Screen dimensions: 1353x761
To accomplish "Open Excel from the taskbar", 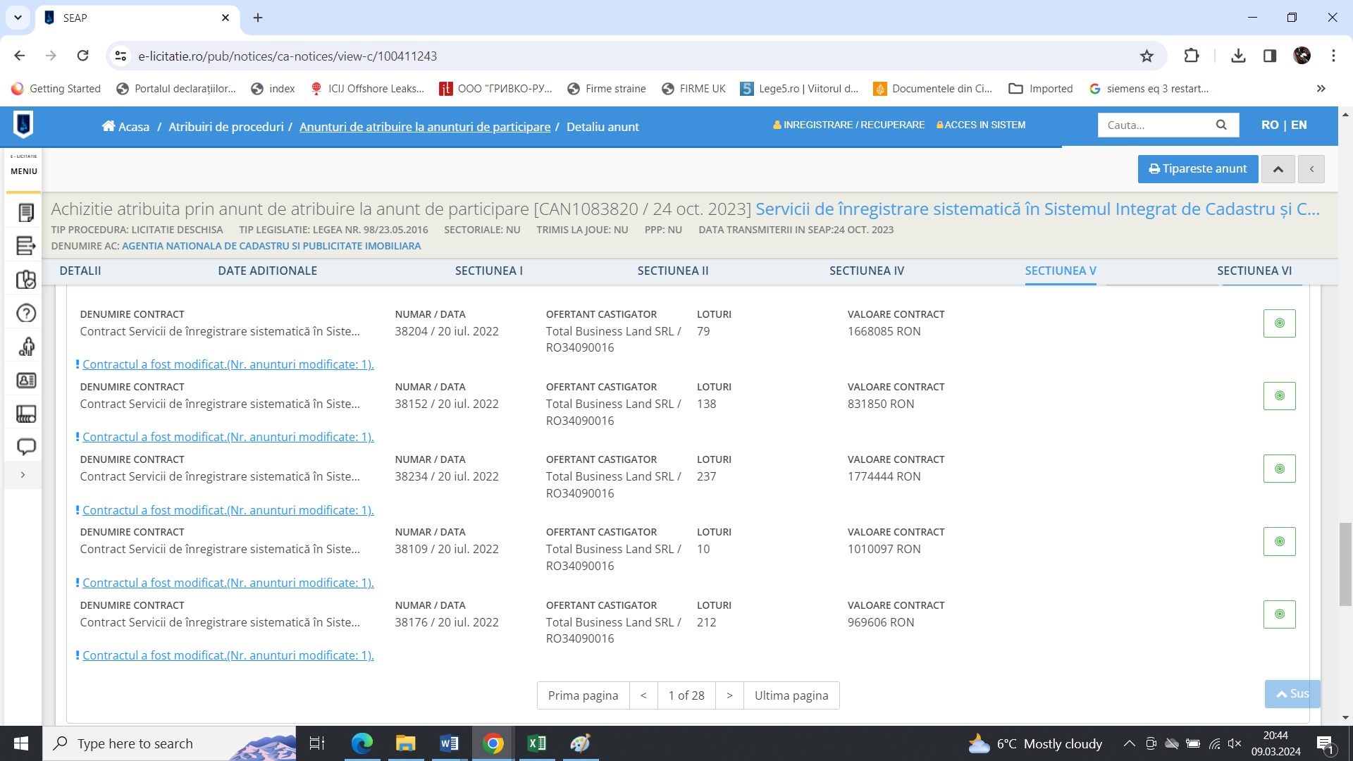I will click(536, 743).
